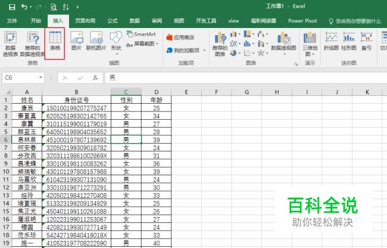Expand the Name Box dropdown arrow

point(40,78)
